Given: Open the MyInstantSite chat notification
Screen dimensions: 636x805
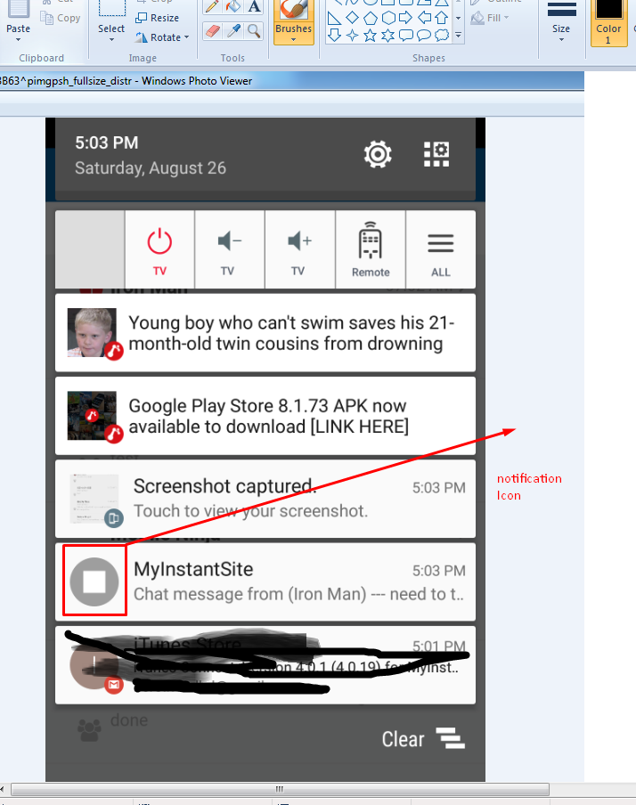Looking at the screenshot, I should [x=265, y=581].
